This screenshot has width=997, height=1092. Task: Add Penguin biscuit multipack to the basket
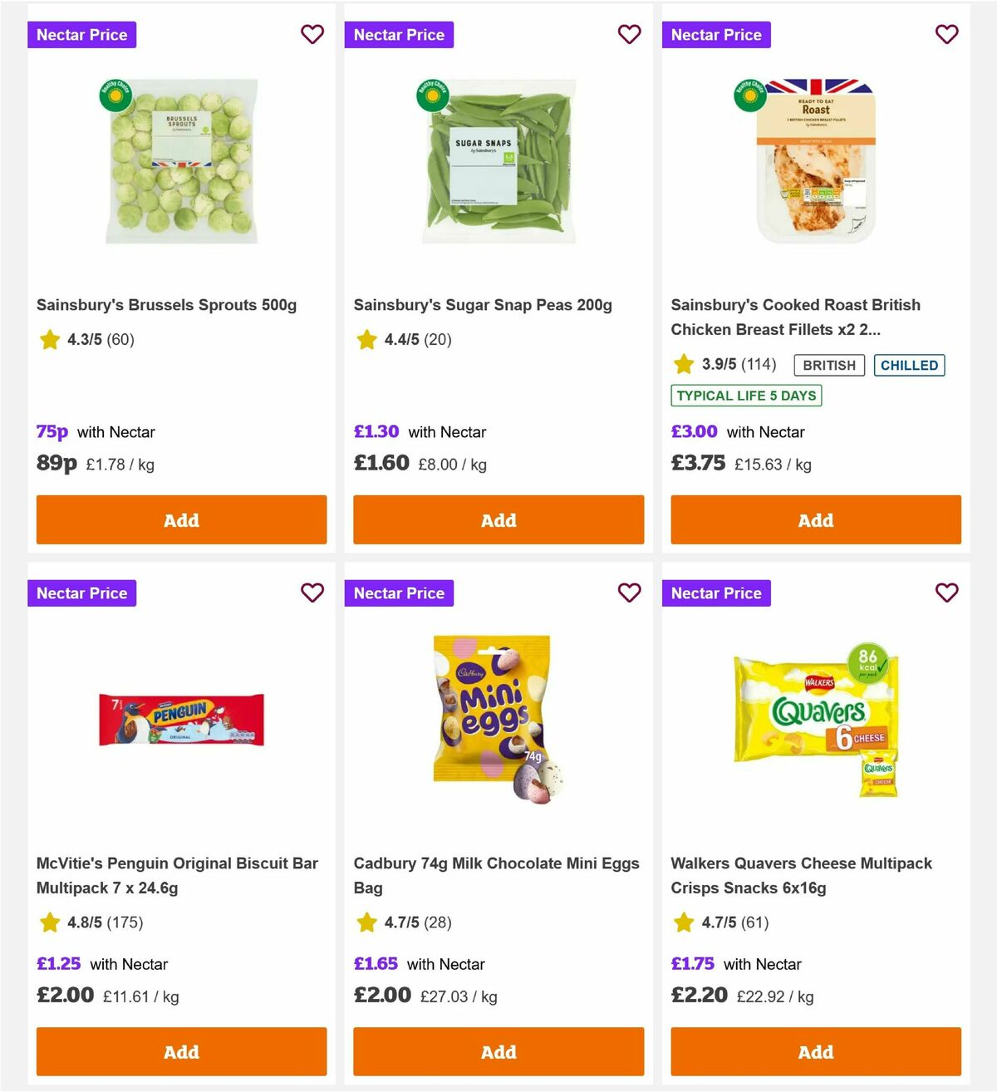click(x=181, y=1051)
